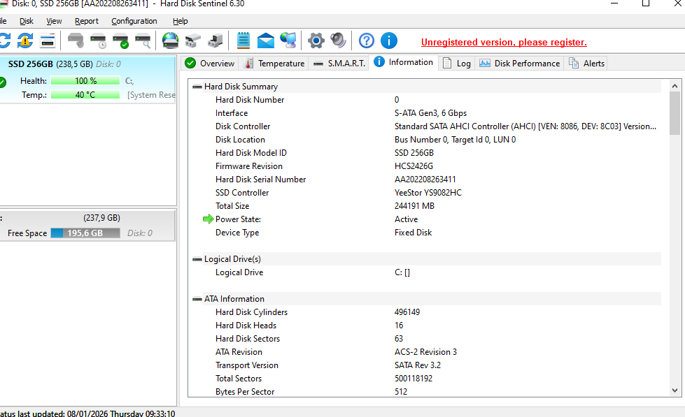The image size is (685, 417).
Task: Collapse the ATA Information section
Action: click(198, 299)
